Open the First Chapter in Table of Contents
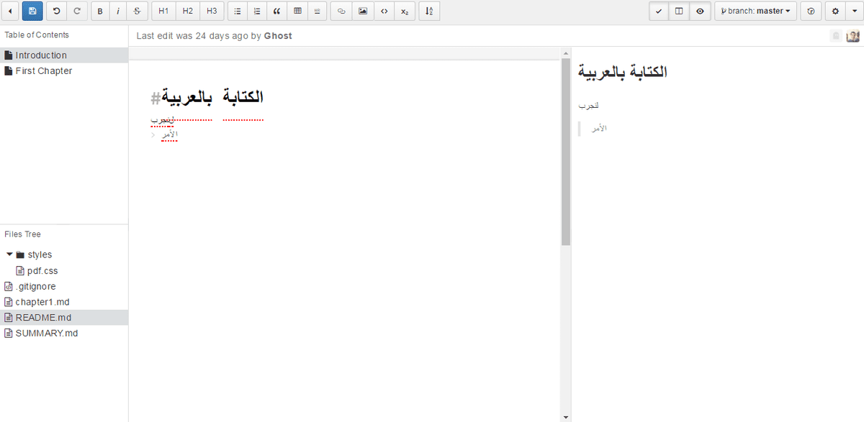 pyautogui.click(x=42, y=70)
